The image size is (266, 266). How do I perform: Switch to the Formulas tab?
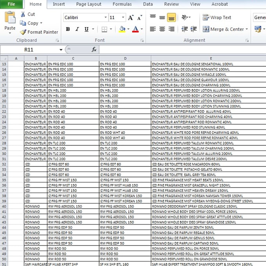coord(122,4)
